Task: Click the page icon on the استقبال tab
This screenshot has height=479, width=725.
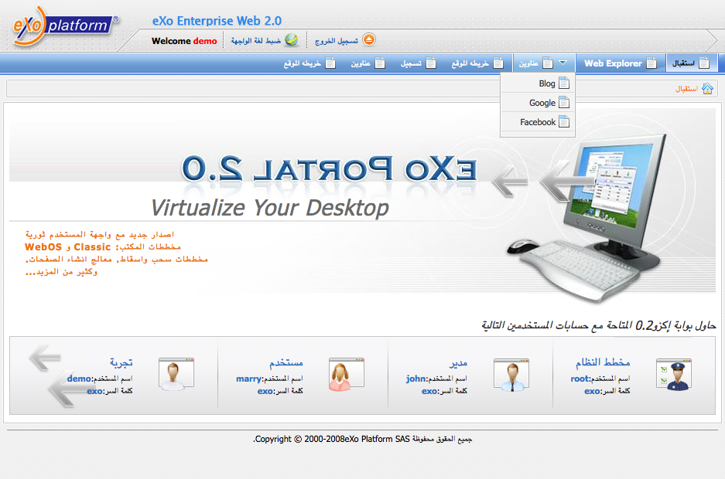Action: tap(704, 63)
